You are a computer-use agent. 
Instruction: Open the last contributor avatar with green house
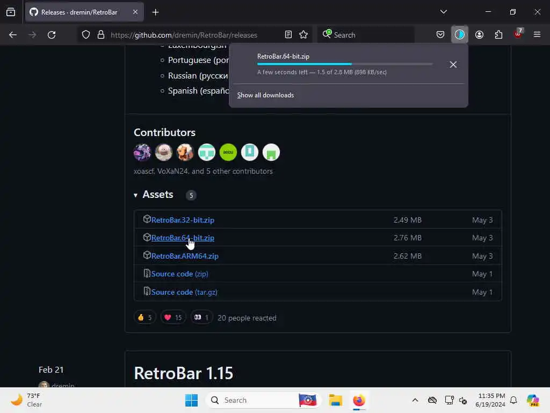click(x=271, y=152)
